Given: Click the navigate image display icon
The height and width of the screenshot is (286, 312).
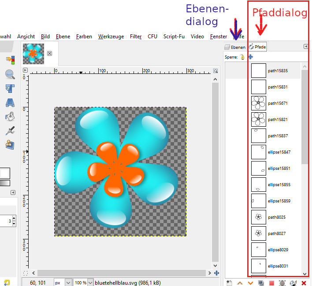Looking at the screenshot, I should tap(216, 273).
